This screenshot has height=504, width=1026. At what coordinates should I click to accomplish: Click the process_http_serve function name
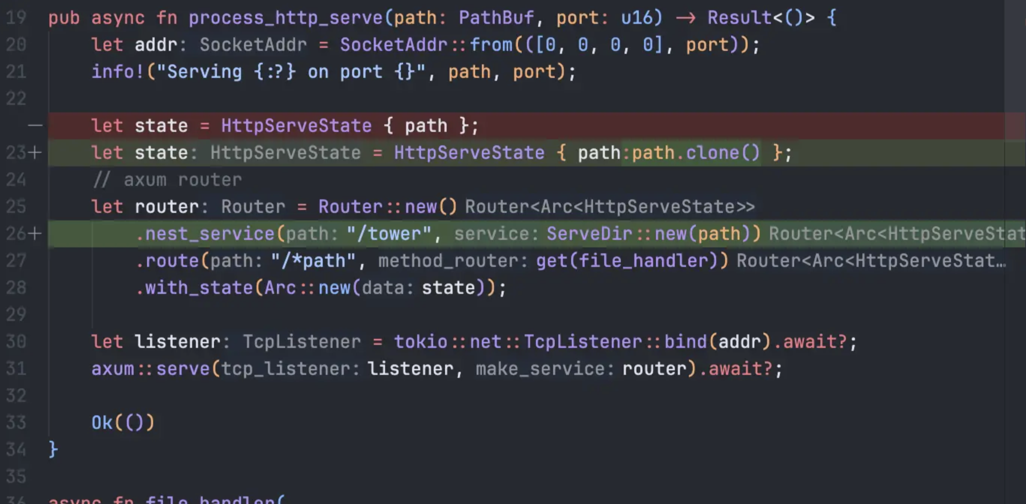point(285,18)
